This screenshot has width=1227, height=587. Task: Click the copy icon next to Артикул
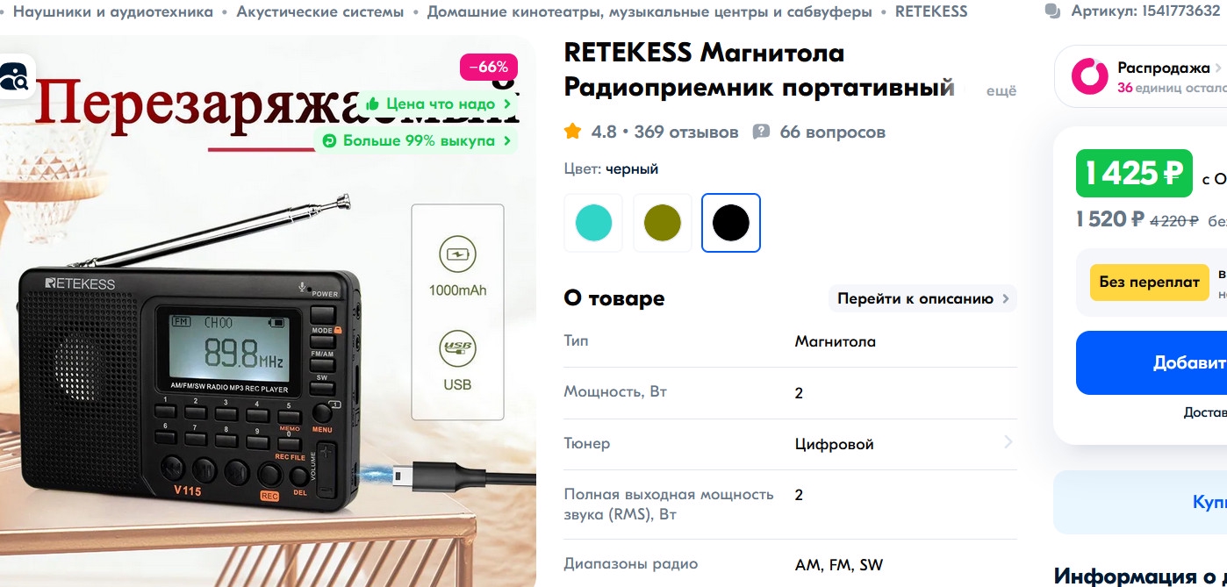(x=1052, y=11)
